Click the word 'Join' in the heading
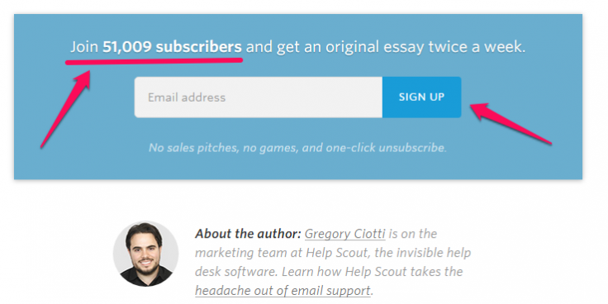This screenshot has height=304, width=608. 84,47
